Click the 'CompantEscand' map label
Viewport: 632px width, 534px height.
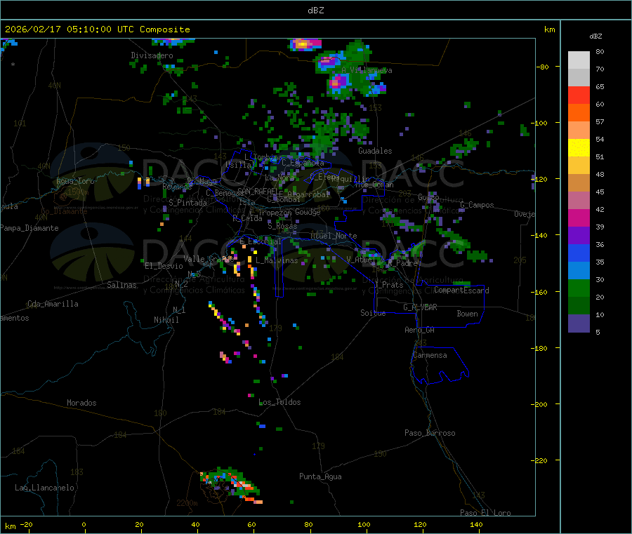pyautogui.click(x=461, y=290)
